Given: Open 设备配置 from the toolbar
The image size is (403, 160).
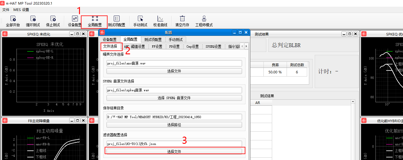Looking at the screenshot, I should (75, 21).
